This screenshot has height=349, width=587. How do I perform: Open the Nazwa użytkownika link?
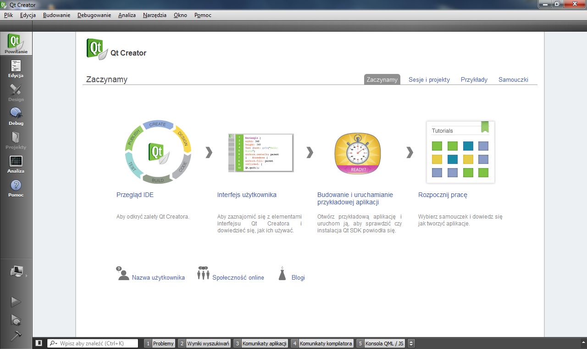point(158,277)
